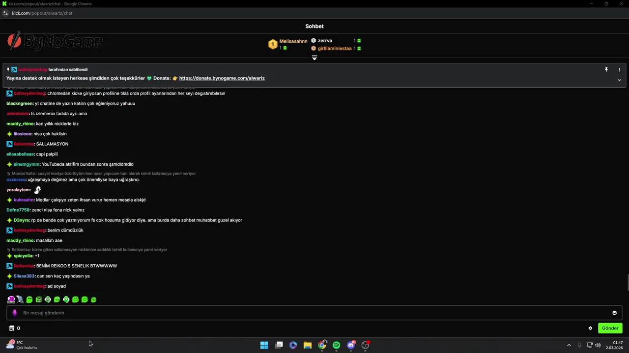
Task: Click username Silaaa383
Action: [x=24, y=276]
